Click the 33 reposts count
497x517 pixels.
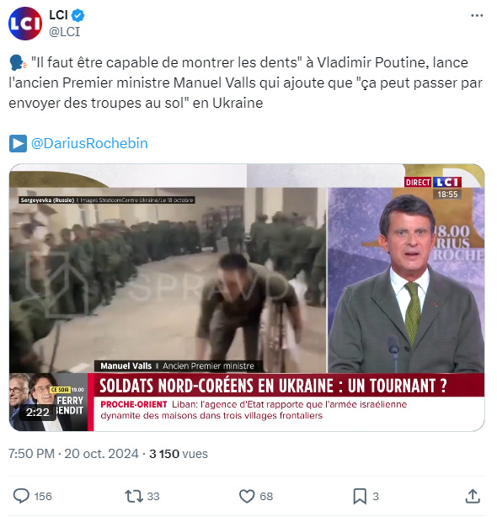click(x=153, y=497)
